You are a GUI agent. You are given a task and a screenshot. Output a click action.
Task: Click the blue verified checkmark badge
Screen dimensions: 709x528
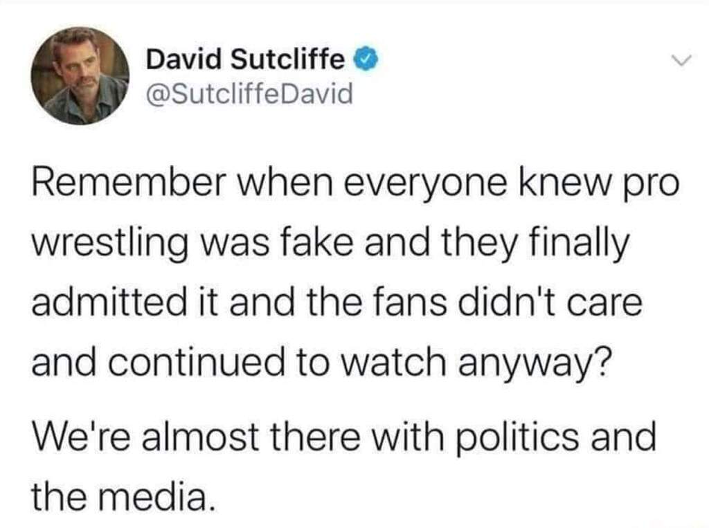tap(368, 60)
